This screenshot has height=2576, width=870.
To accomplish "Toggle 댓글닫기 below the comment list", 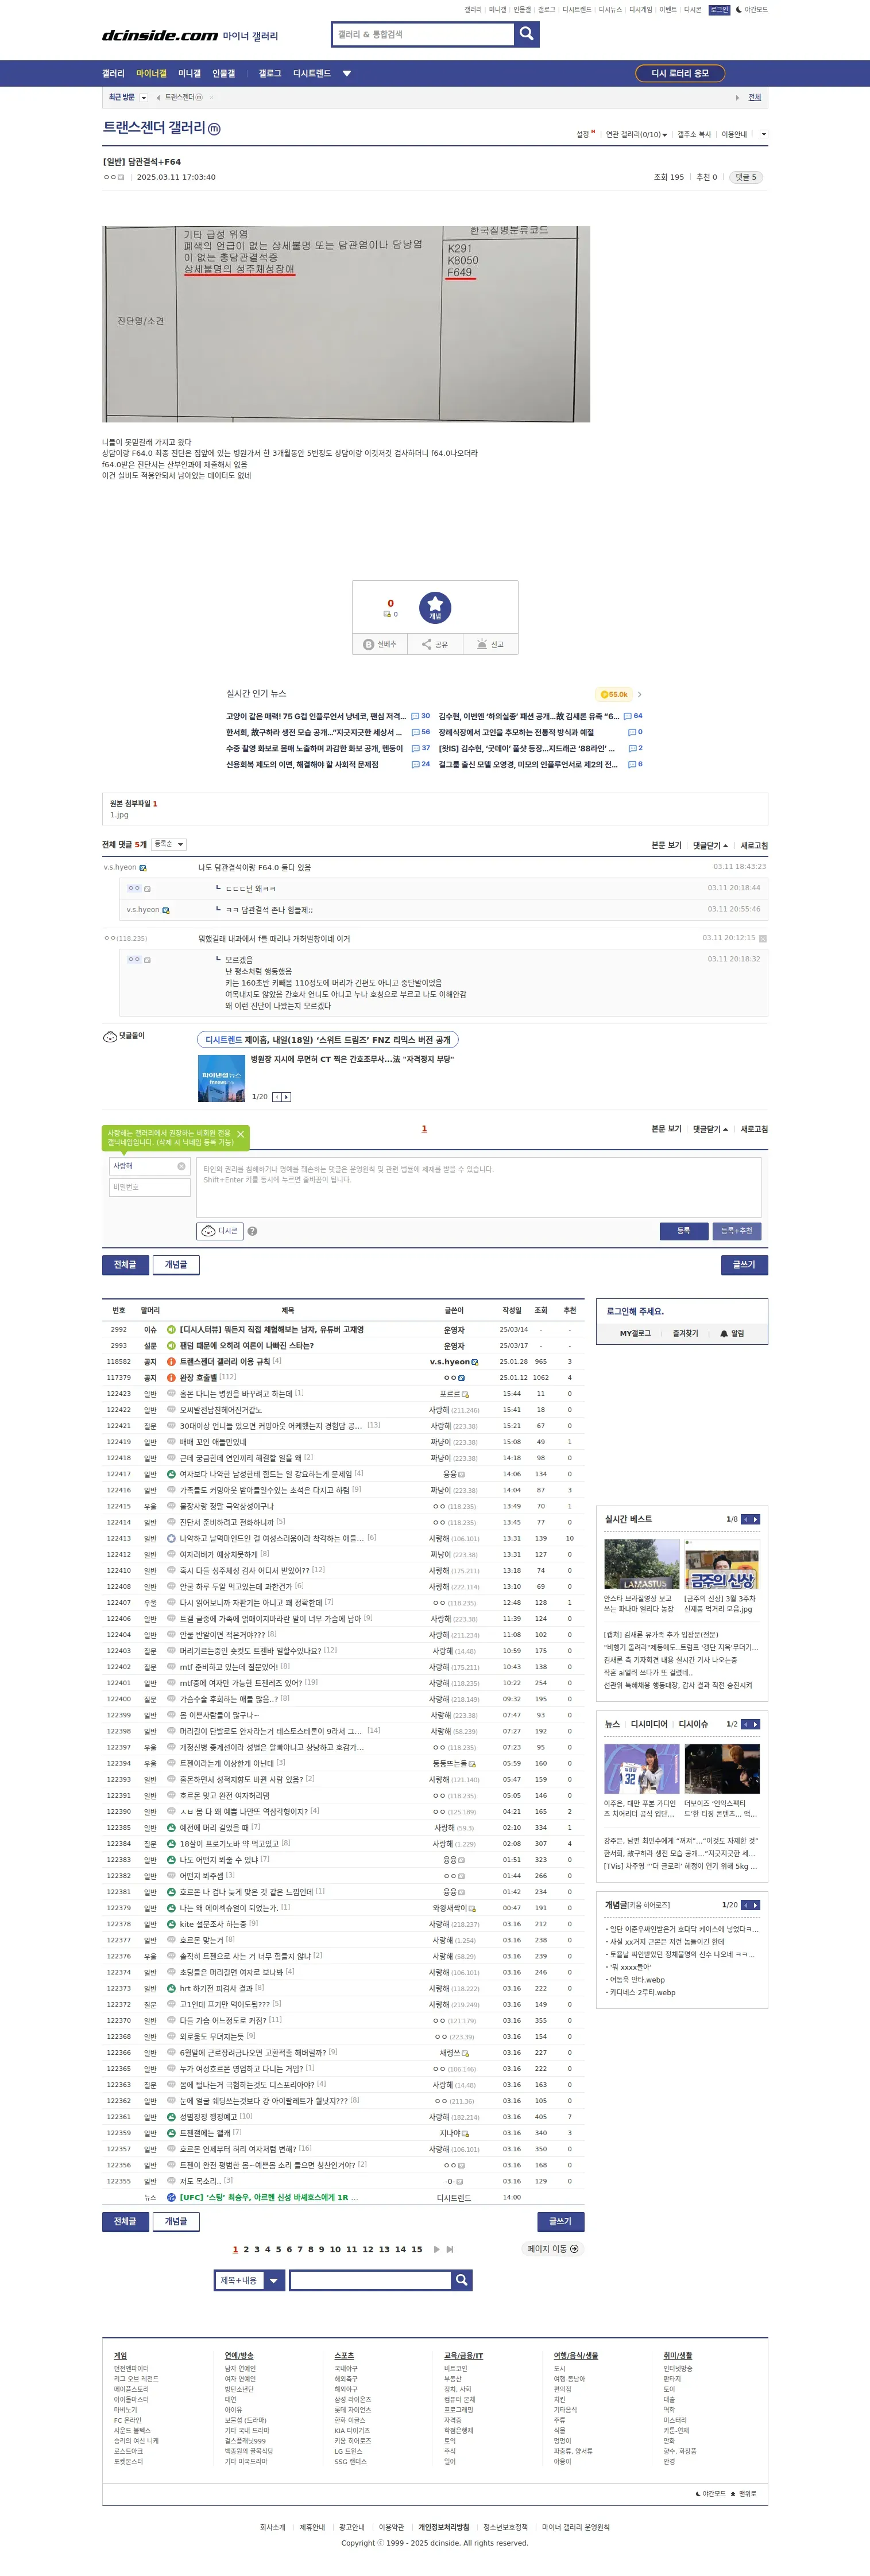I will point(710,1129).
